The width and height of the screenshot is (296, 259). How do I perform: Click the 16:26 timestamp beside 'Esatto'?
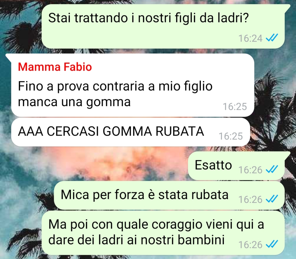point(250,170)
